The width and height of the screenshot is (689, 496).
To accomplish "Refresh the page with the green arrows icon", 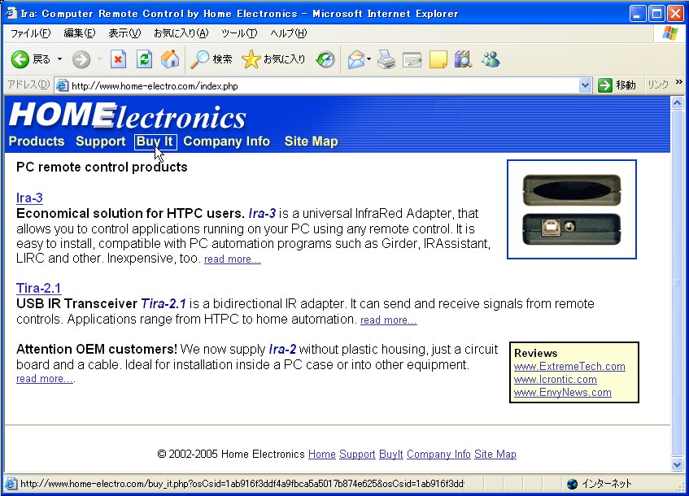I will [x=144, y=59].
